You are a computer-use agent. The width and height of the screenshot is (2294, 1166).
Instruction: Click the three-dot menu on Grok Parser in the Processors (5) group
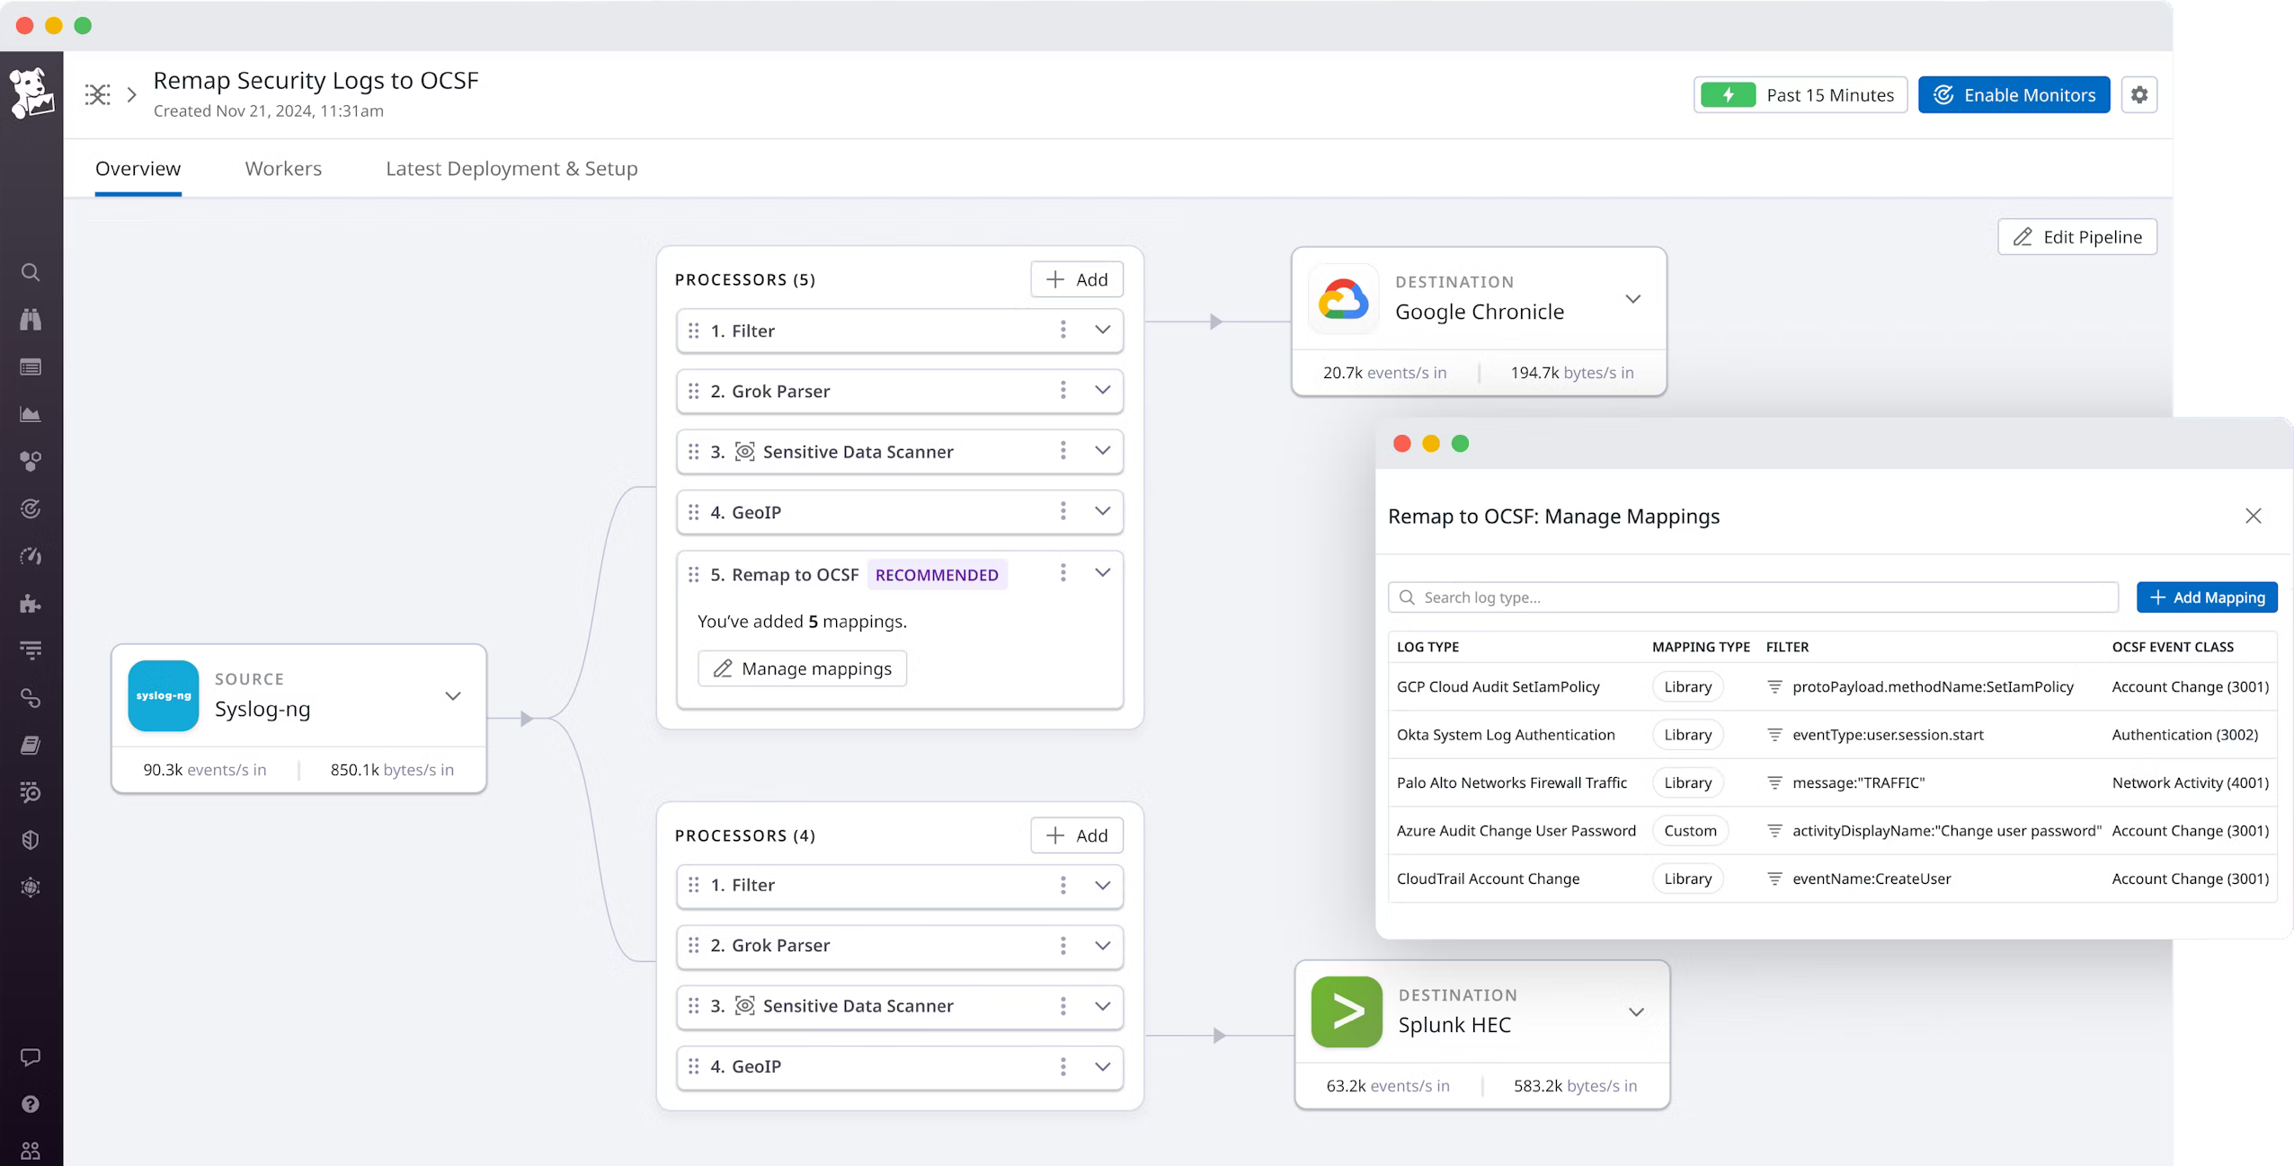point(1063,391)
